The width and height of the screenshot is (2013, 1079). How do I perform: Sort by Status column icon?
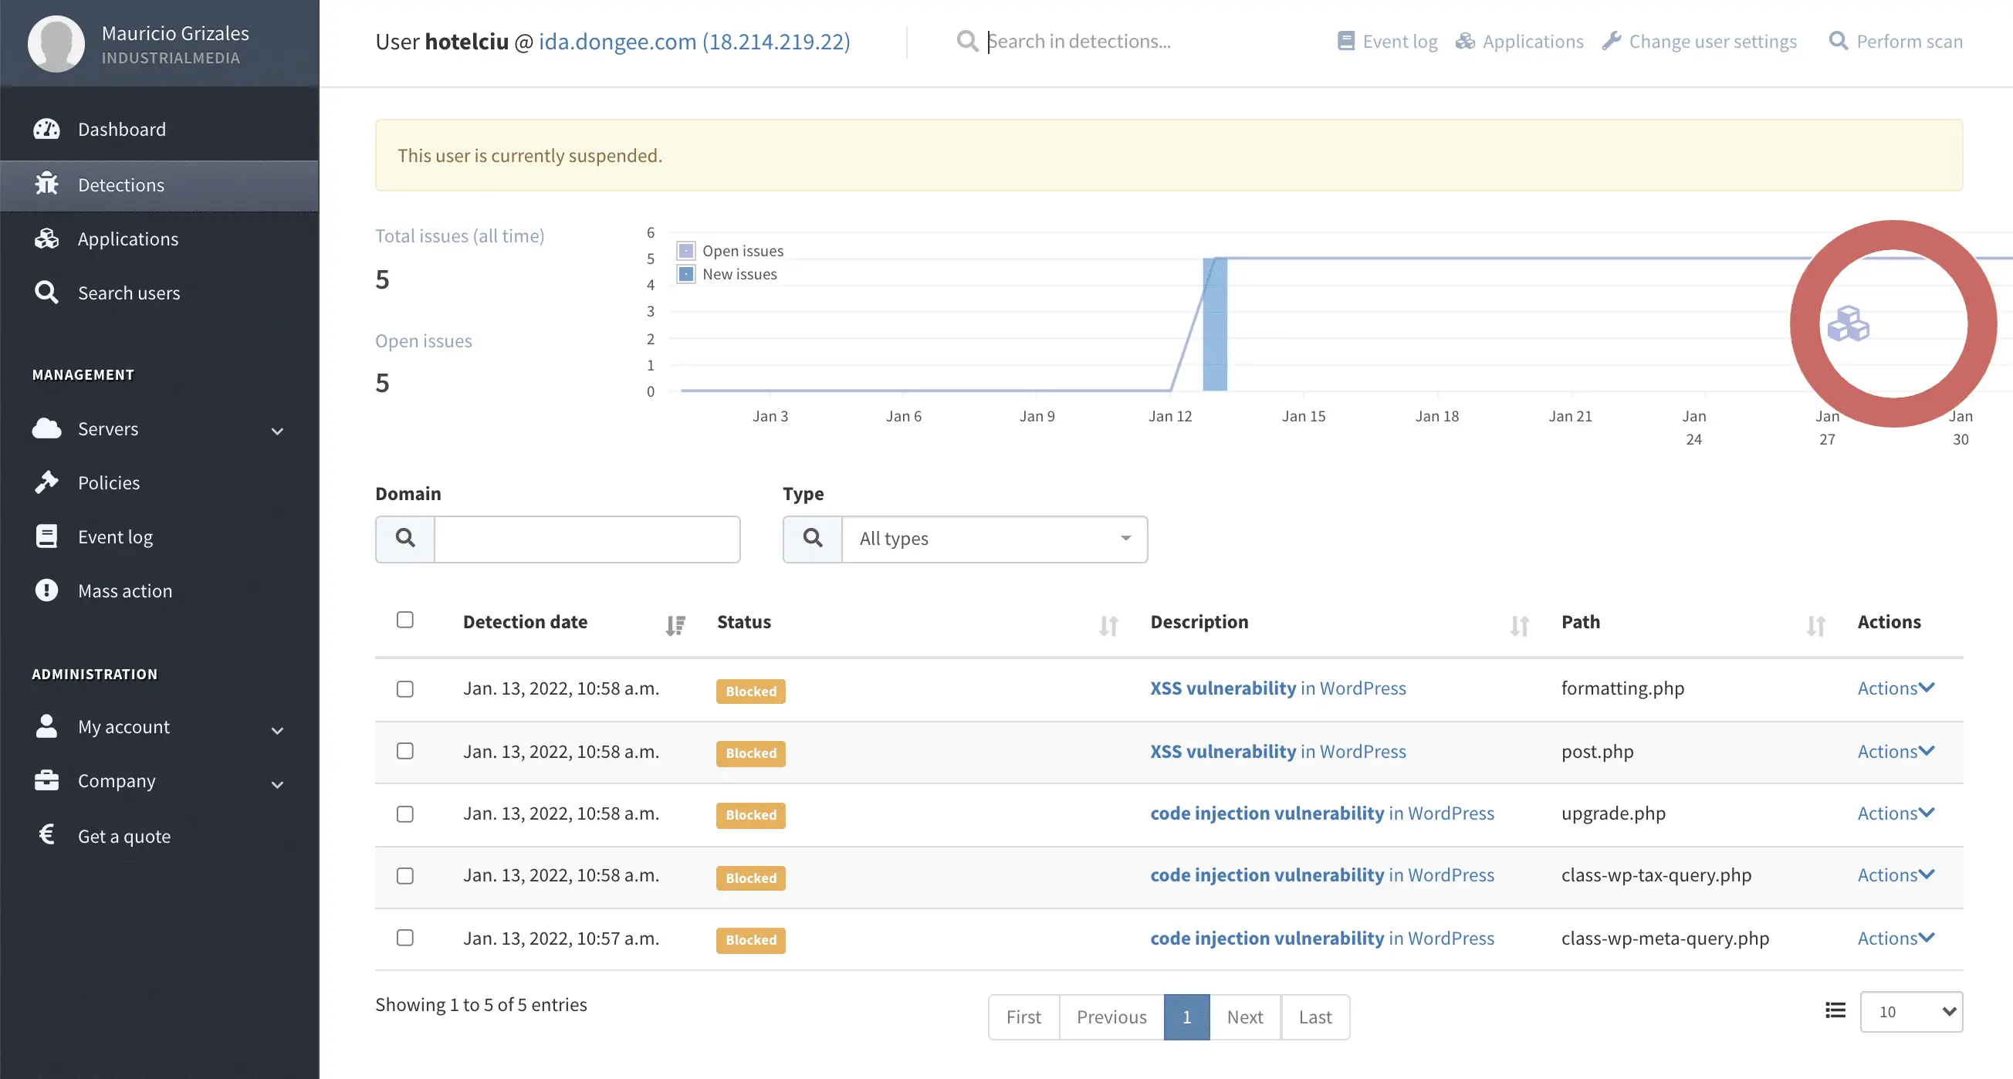point(1109,626)
